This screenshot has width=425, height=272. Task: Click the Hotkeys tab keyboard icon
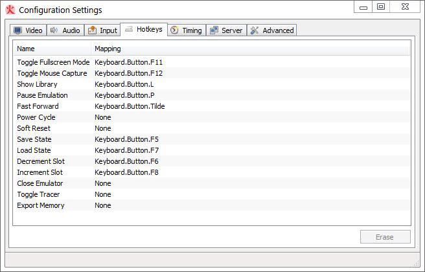pyautogui.click(x=129, y=30)
